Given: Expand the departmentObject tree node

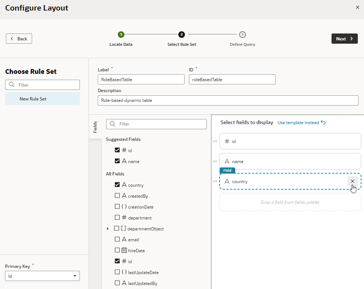Looking at the screenshot, I should (x=108, y=229).
